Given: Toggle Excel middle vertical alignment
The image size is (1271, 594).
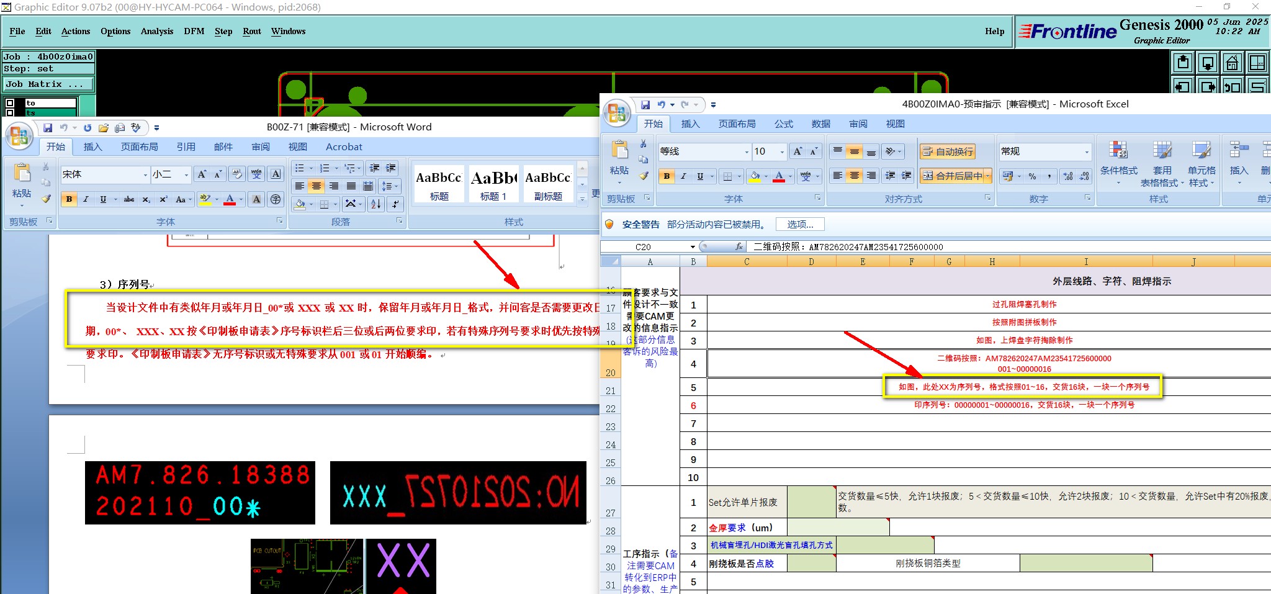Looking at the screenshot, I should point(855,151).
